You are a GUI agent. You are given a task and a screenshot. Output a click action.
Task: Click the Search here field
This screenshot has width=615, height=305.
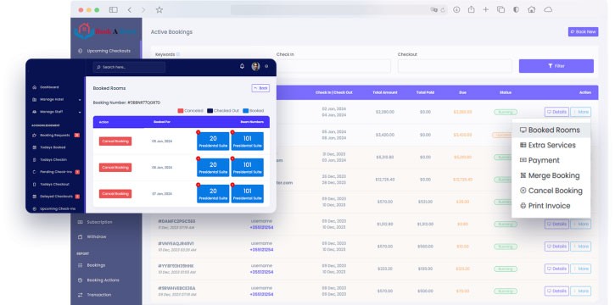pos(130,67)
